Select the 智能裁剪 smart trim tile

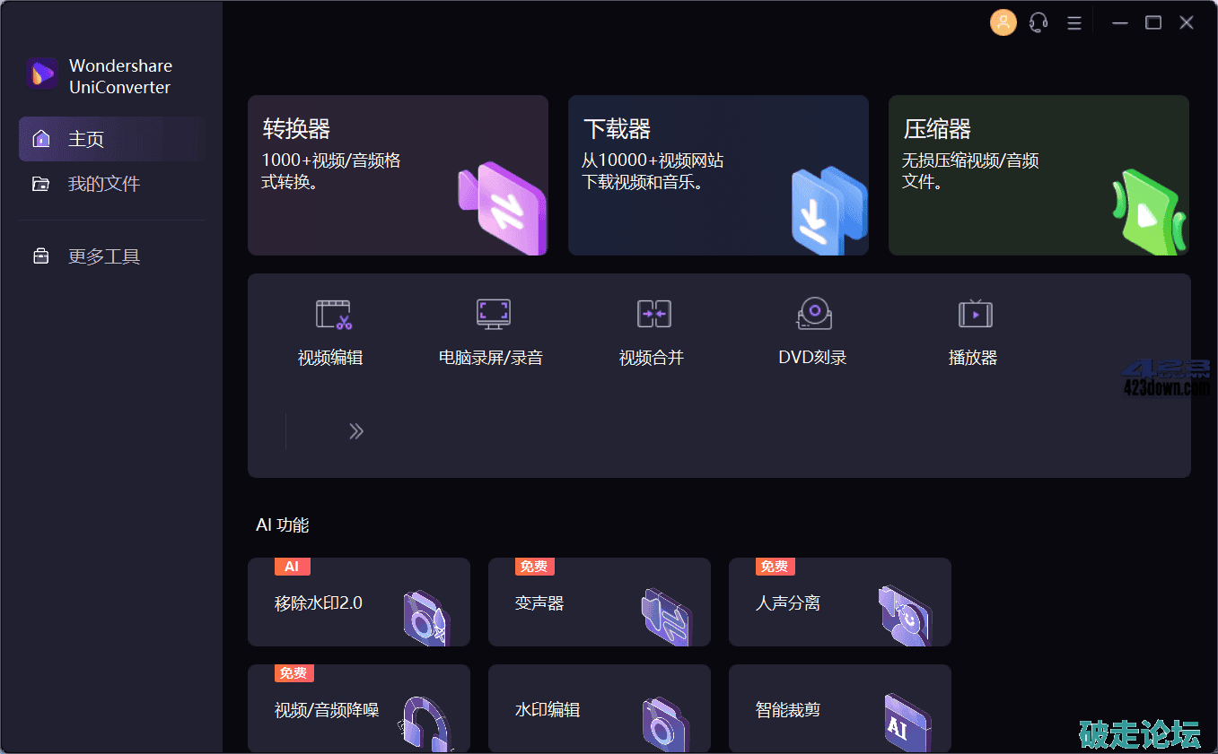tap(839, 709)
